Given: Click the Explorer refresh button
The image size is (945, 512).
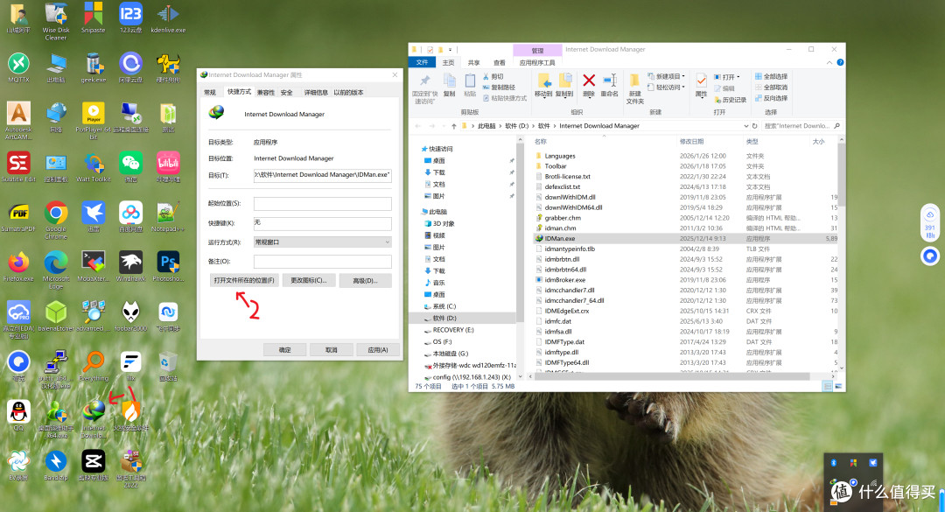Looking at the screenshot, I should [754, 126].
